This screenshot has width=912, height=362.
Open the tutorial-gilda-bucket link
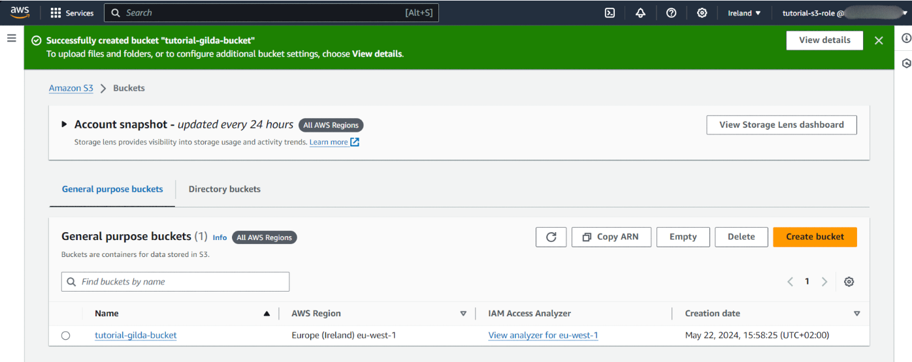pyautogui.click(x=136, y=335)
